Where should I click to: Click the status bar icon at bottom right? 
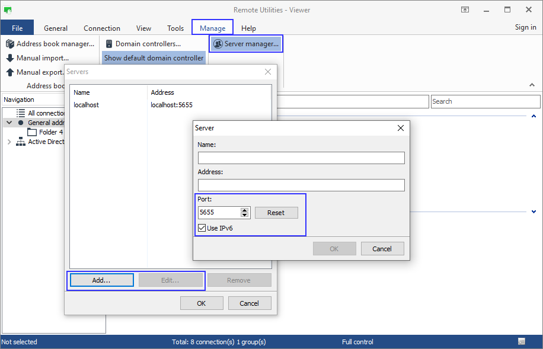click(521, 342)
